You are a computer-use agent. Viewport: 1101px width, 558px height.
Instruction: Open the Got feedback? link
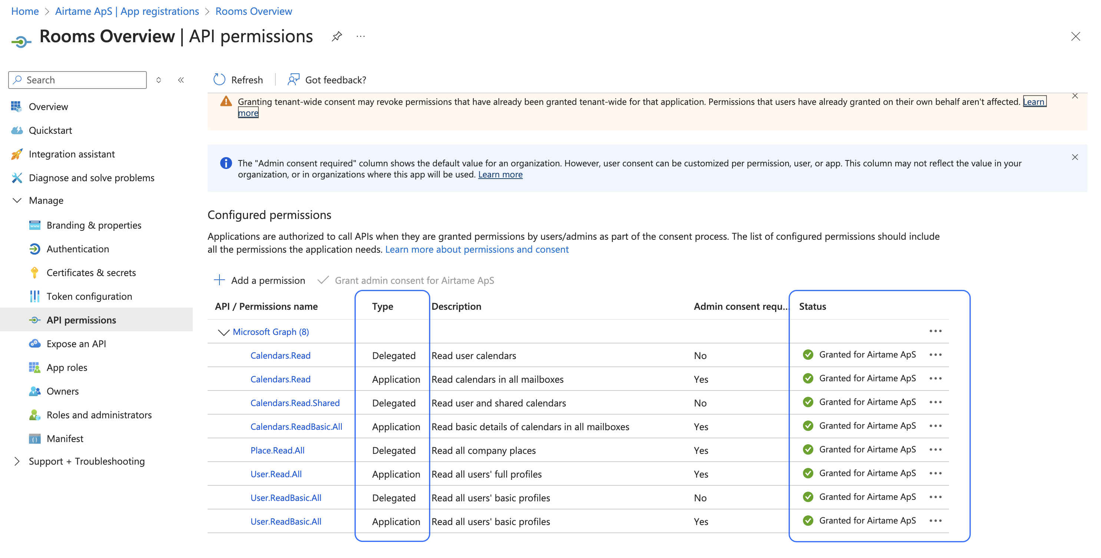327,80
